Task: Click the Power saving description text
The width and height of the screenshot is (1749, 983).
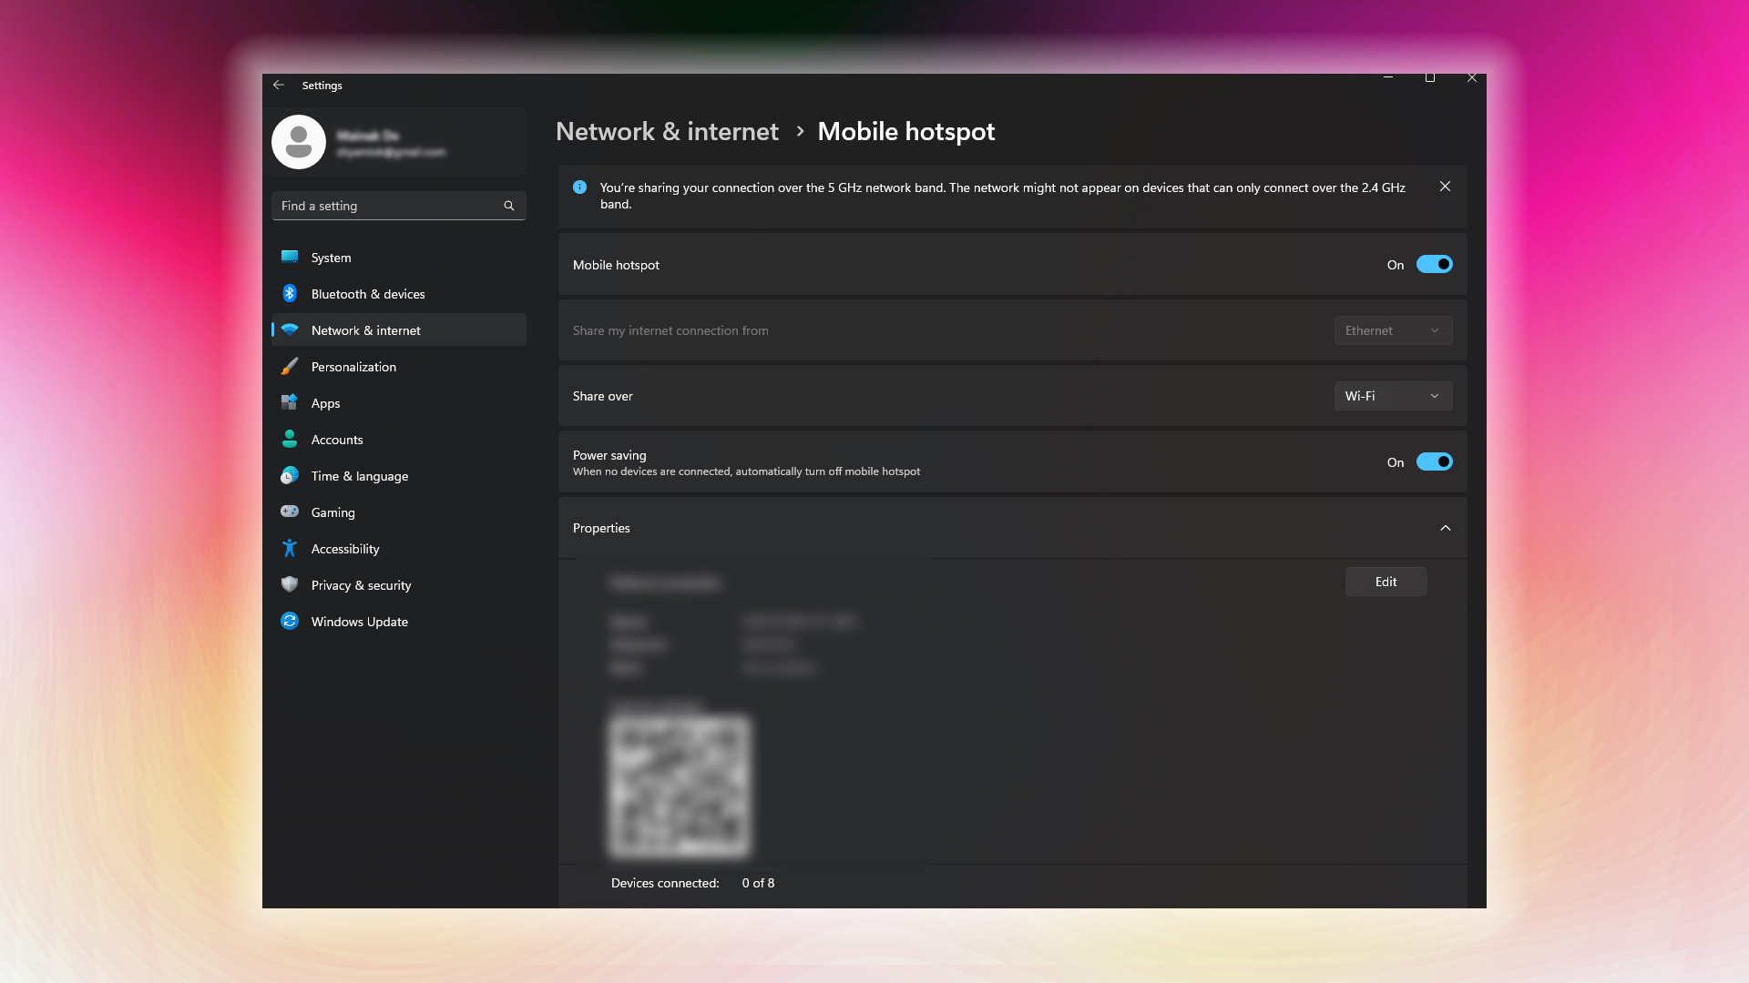Action: pos(746,471)
